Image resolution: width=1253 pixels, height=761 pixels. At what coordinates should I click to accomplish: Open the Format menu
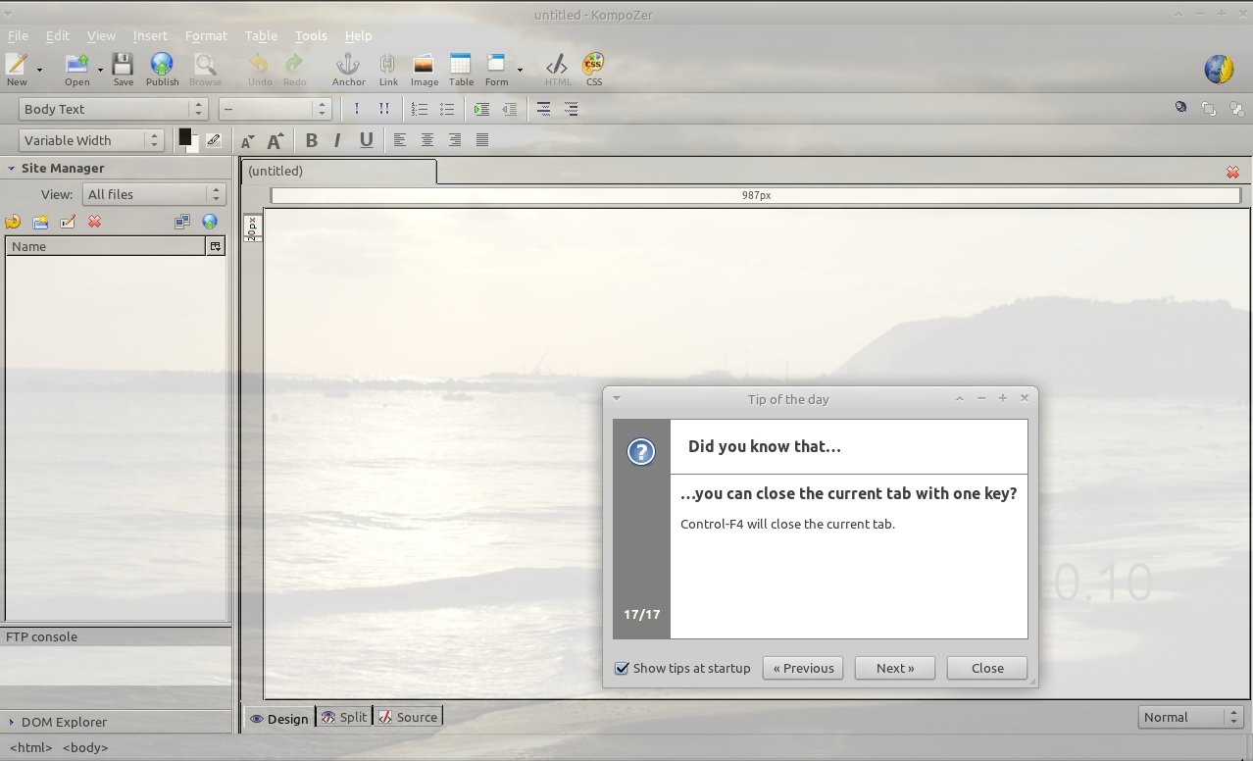tap(206, 35)
